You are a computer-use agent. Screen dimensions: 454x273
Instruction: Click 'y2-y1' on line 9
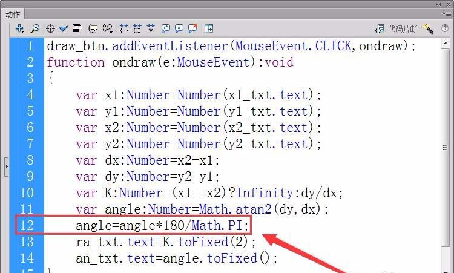click(x=196, y=177)
